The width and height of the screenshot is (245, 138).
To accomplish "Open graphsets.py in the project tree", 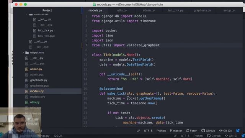I will pos(39,80).
